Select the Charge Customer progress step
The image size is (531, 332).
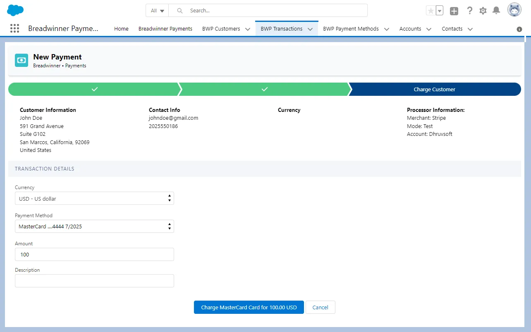tap(435, 89)
